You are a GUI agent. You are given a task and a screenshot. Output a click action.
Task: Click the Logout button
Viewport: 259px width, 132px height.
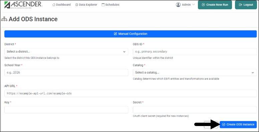tap(246, 5)
